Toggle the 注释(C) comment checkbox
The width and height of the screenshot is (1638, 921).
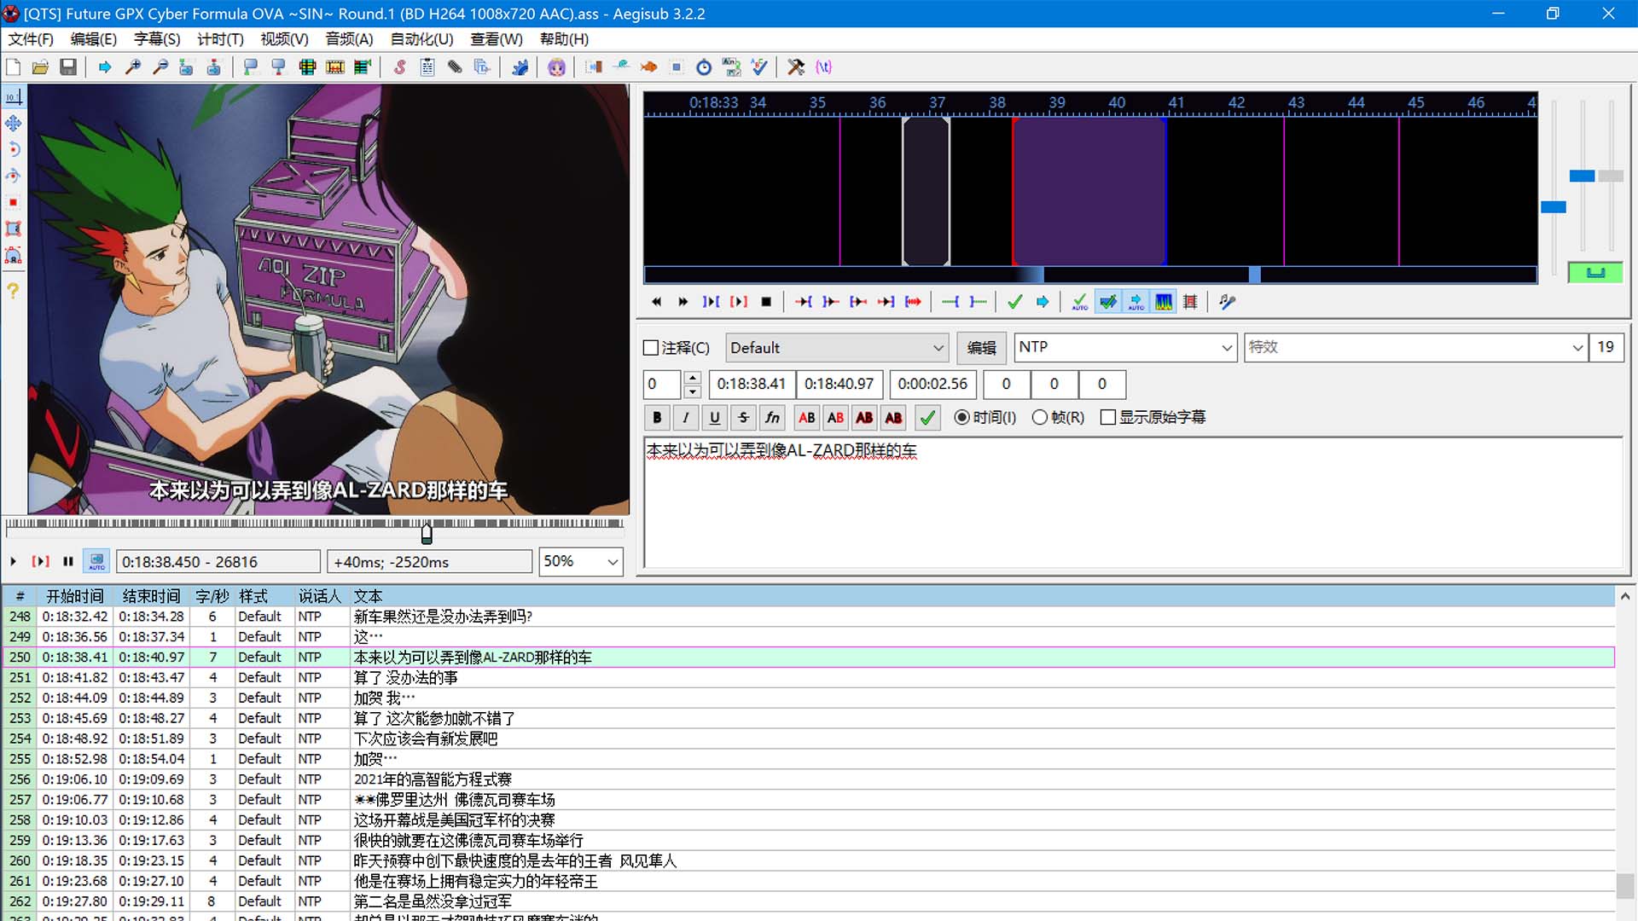click(x=651, y=348)
